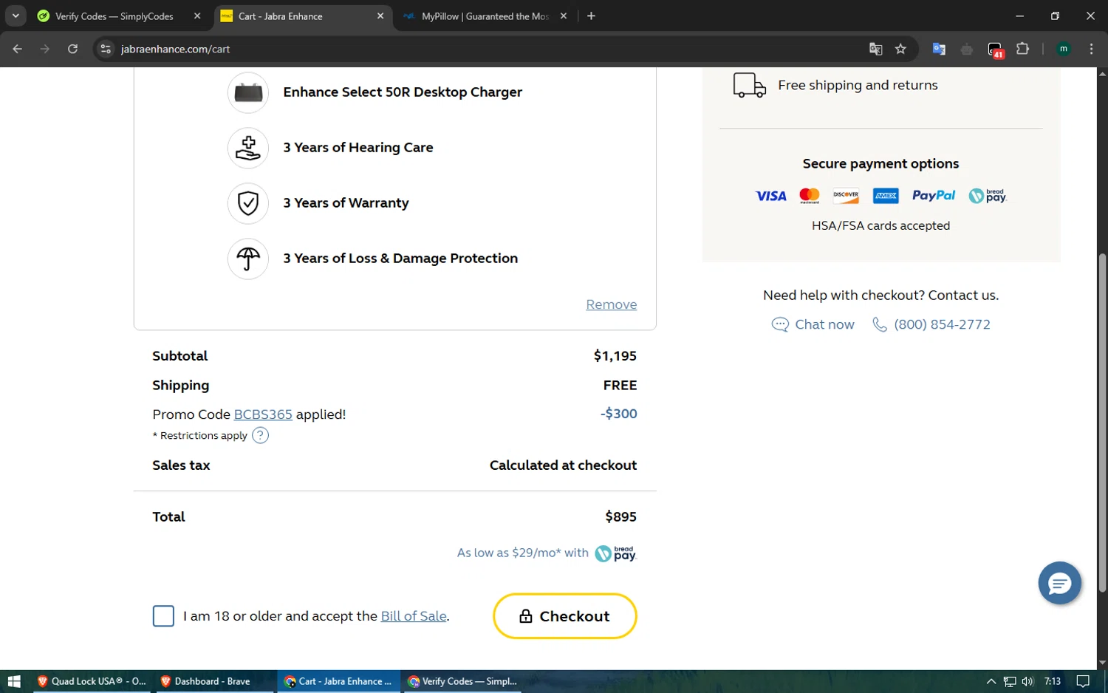The height and width of the screenshot is (693, 1108).
Task: Open Google Translate extension icon
Action: (939, 49)
